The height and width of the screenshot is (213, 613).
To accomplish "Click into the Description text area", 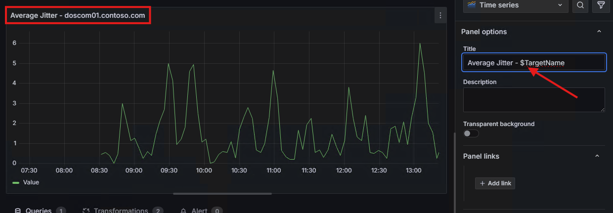I will 533,99.
